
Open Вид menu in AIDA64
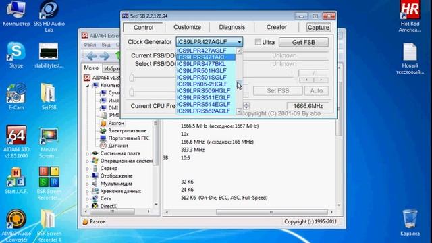(106, 45)
